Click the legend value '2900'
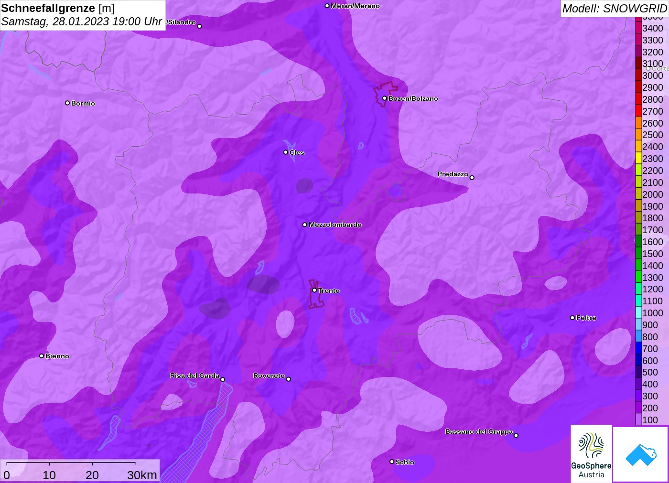 653,87
